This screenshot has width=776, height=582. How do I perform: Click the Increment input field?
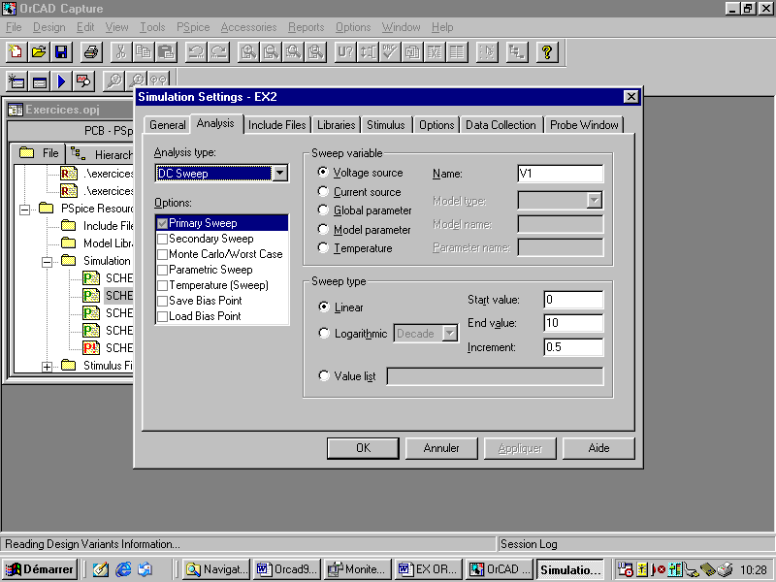point(573,347)
